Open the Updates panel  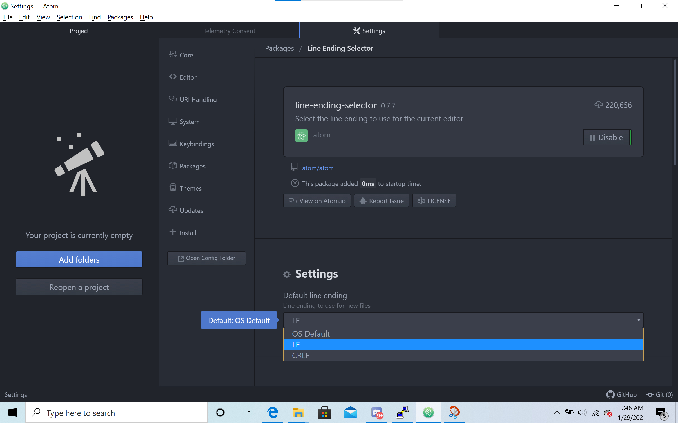[186, 210]
